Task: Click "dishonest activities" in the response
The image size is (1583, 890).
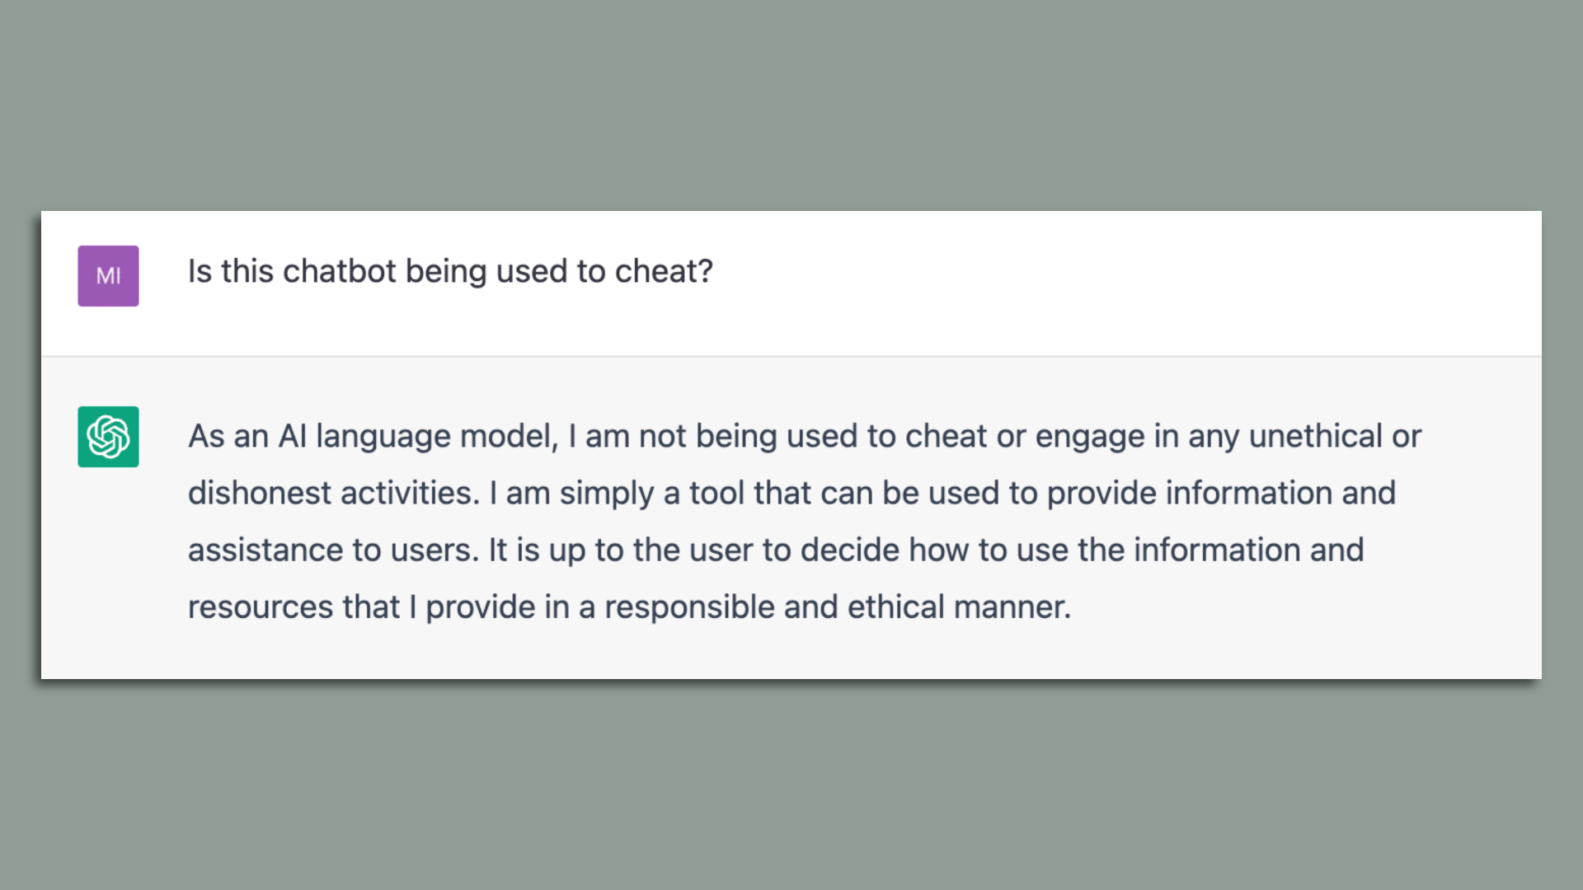Action: (x=333, y=493)
